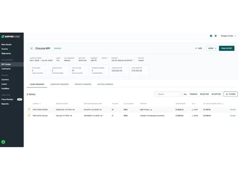This screenshot has width=240, height=180.
Task: Filter lanes by ACCEPTED status
Action: coord(216,94)
